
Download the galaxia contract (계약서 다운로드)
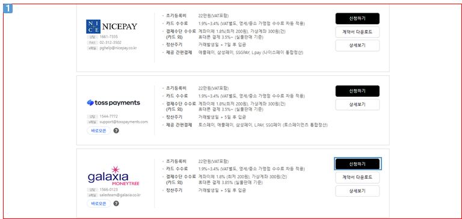(357, 177)
